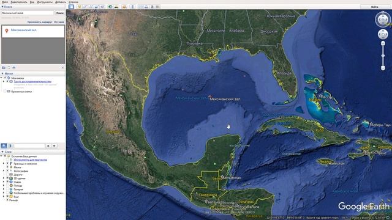Enable the Дороги layer checkbox
Image resolution: width=392 pixels, height=220 pixels.
click(x=7, y=175)
